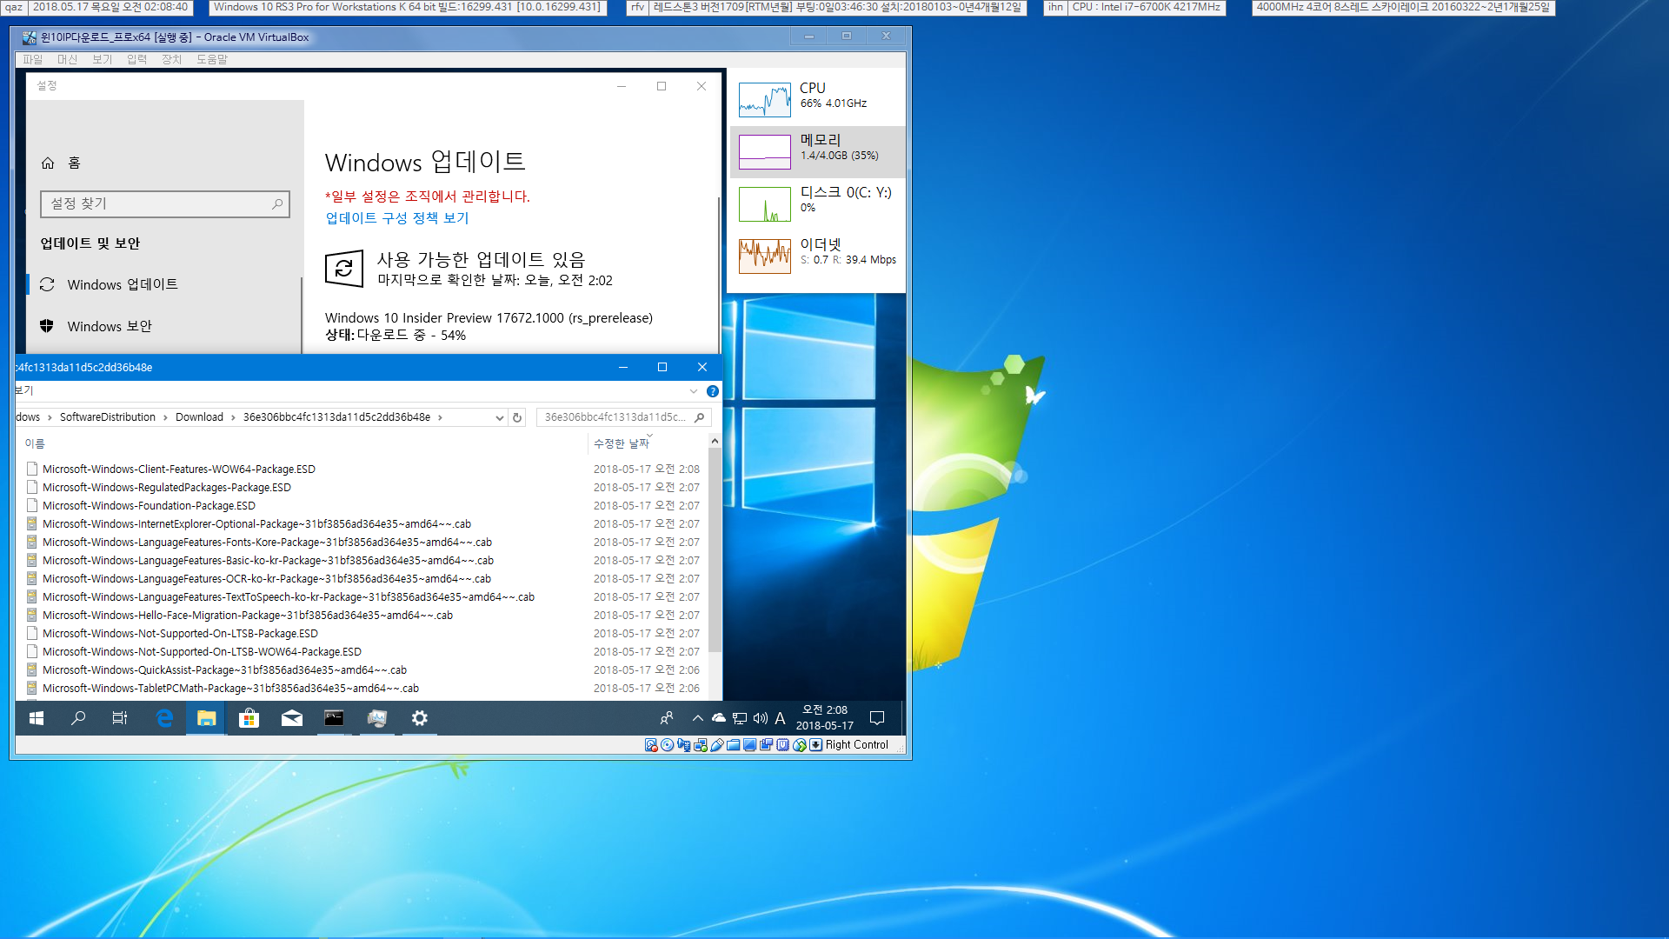This screenshot has height=939, width=1669.
Task: Open 보기 menu in VirtualBox
Action: [102, 59]
